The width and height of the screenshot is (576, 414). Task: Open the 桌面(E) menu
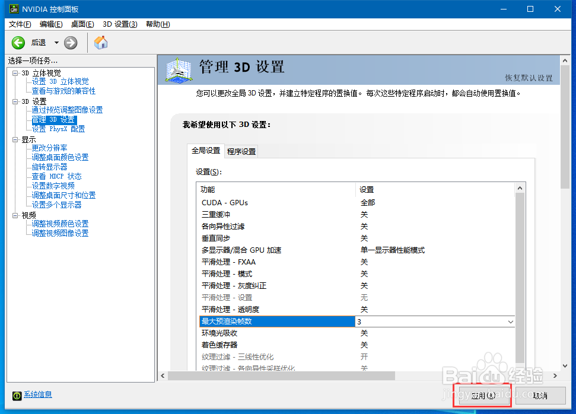tap(82, 24)
